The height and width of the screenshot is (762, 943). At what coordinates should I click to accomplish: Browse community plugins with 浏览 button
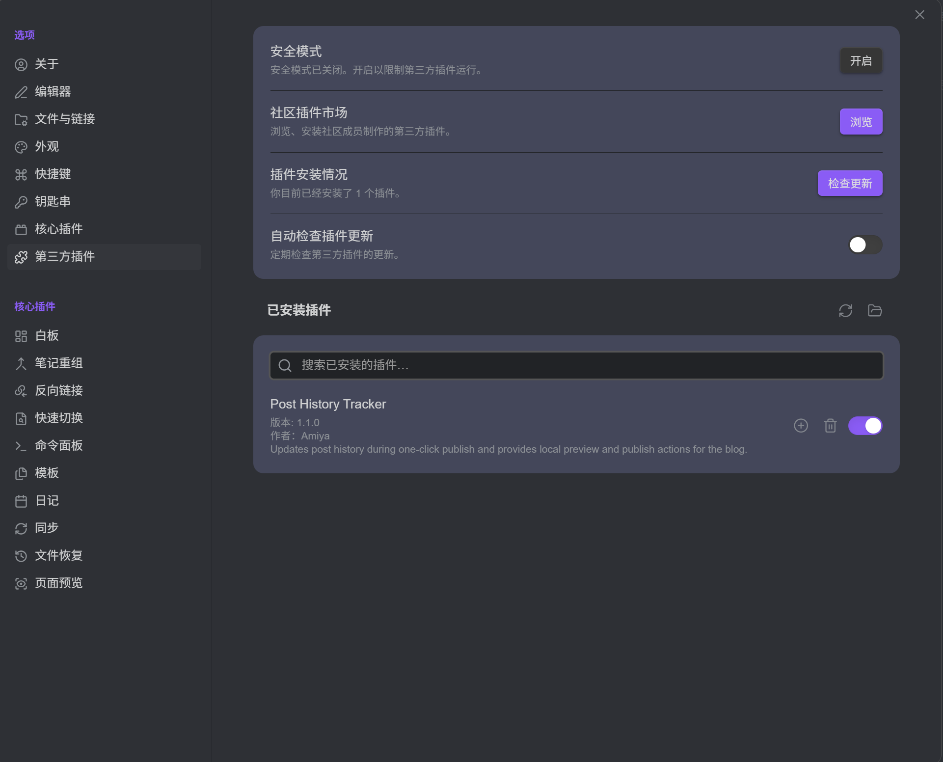[x=861, y=122]
